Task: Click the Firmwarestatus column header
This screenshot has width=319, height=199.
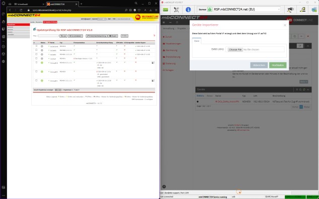Action: tap(79, 43)
